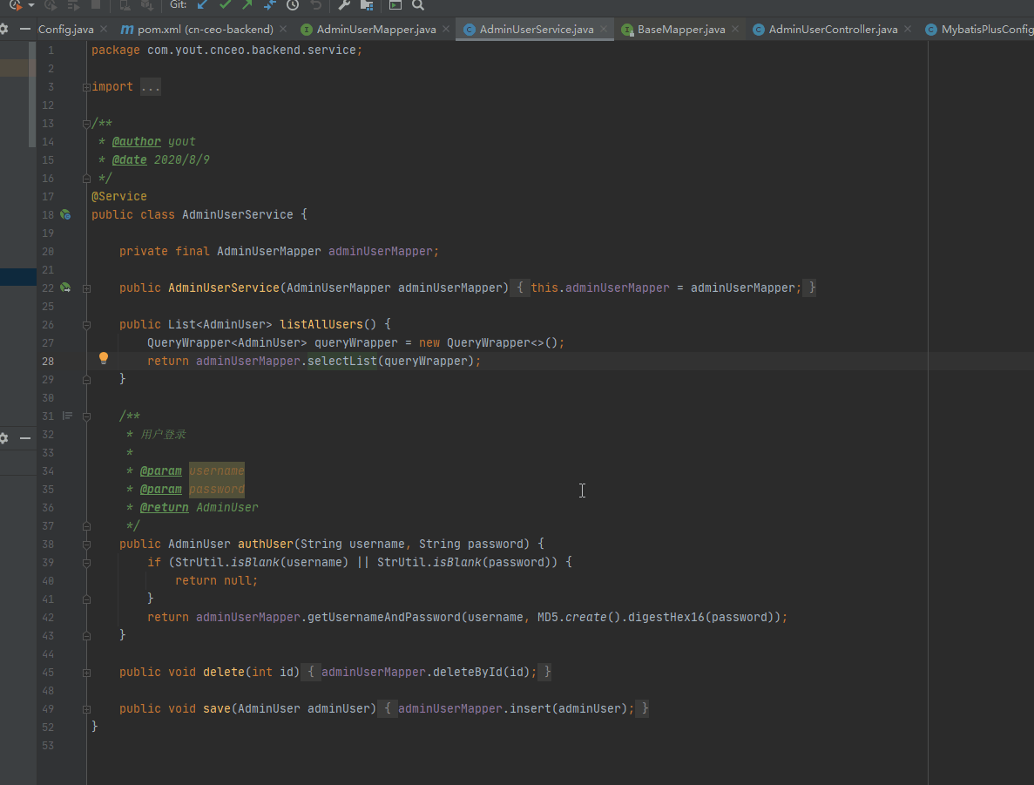Collapse the listAllUsers method fold

click(x=86, y=325)
